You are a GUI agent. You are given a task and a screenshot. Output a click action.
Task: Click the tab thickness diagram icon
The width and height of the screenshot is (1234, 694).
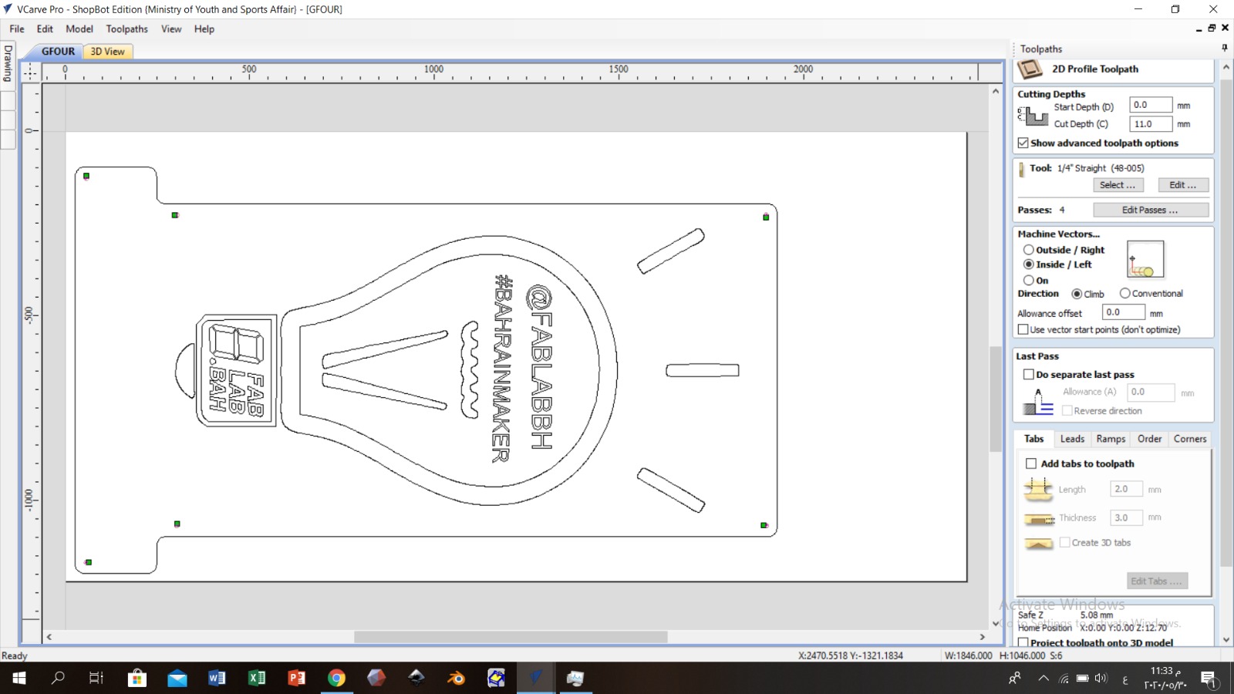point(1038,519)
